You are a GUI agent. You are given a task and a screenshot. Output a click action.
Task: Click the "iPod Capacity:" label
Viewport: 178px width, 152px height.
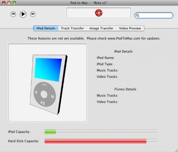point(19,132)
